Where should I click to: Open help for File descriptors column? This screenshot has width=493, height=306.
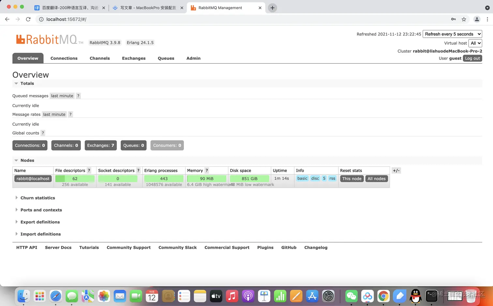coord(89,170)
